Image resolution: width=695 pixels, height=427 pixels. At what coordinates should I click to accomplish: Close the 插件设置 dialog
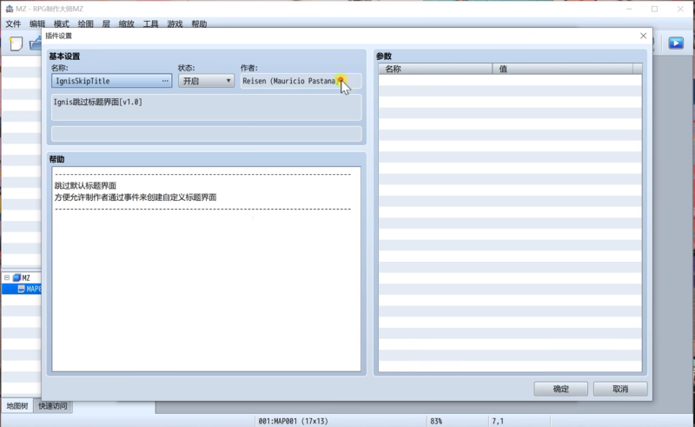[643, 36]
